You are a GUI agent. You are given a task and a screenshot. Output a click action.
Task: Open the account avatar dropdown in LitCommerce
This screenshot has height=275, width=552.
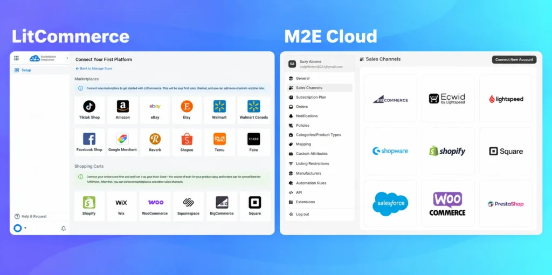click(20, 228)
